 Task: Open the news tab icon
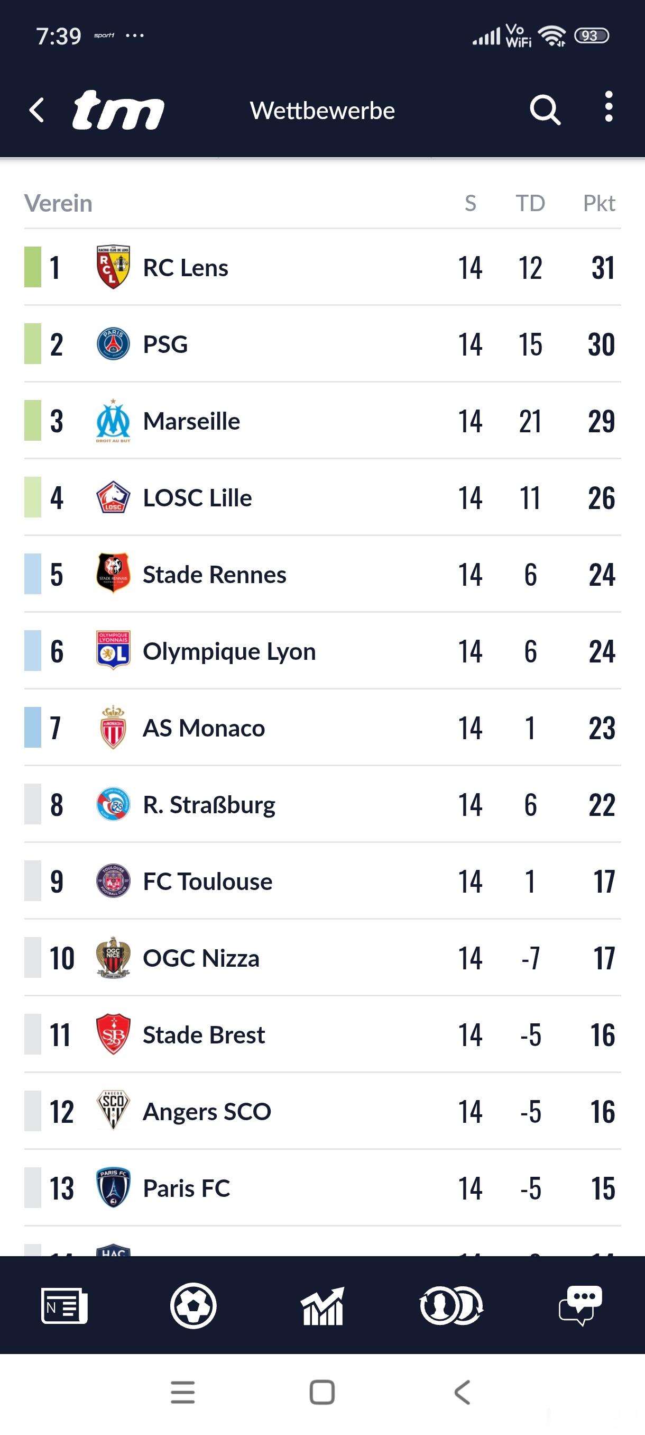tap(64, 1305)
